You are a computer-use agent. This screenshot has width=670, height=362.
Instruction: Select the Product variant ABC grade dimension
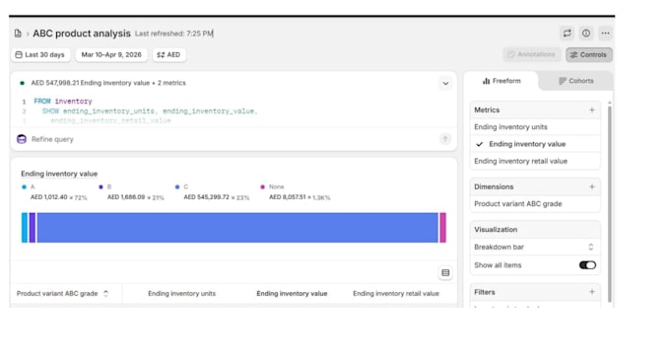[535, 203]
